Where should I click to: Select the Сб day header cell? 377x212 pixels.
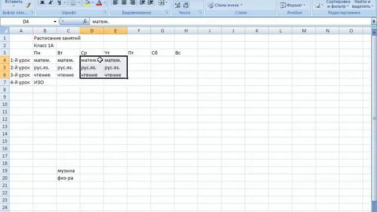(x=163, y=53)
